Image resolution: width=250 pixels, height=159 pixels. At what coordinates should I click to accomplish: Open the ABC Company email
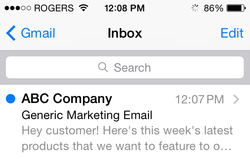coord(125,122)
